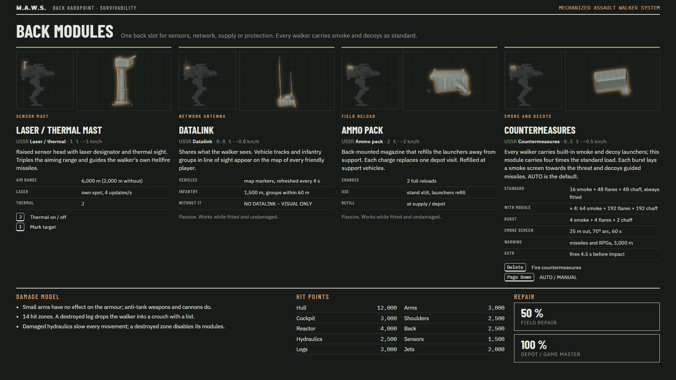Screen dimensions: 676x380
Task: Click the walker silhouette above Network Antenna
Action: 207,81
